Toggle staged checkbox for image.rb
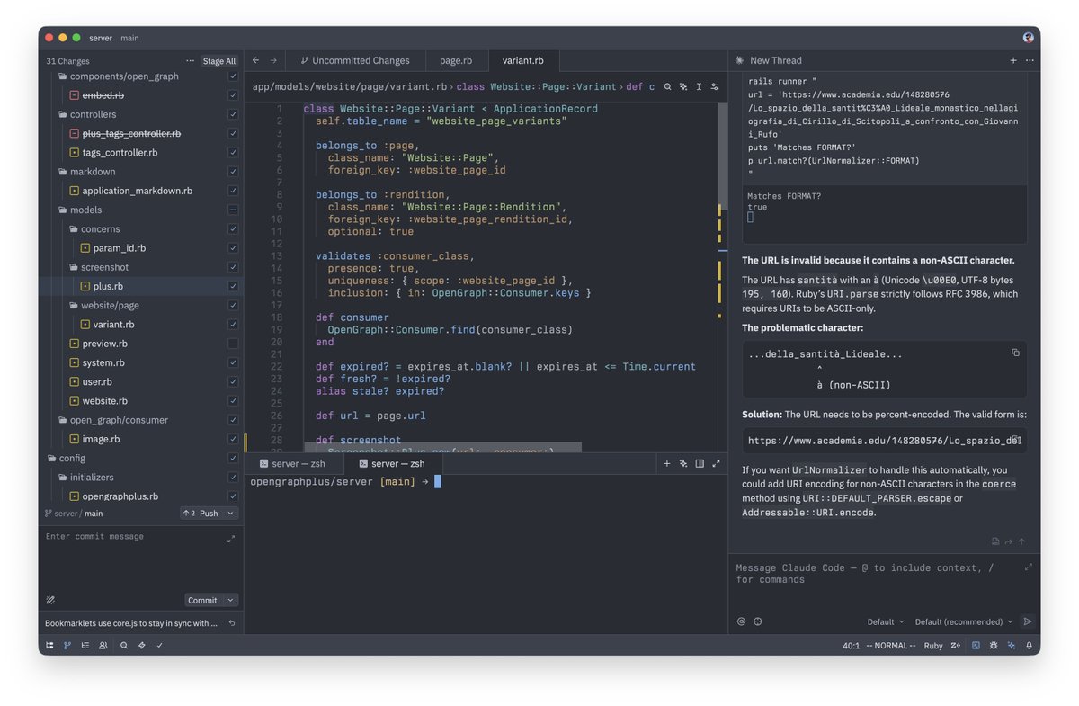1079x706 pixels. point(233,439)
